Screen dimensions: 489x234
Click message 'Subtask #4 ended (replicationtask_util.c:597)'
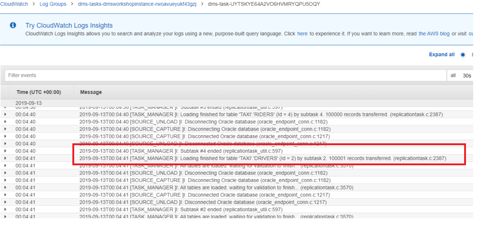point(181,151)
